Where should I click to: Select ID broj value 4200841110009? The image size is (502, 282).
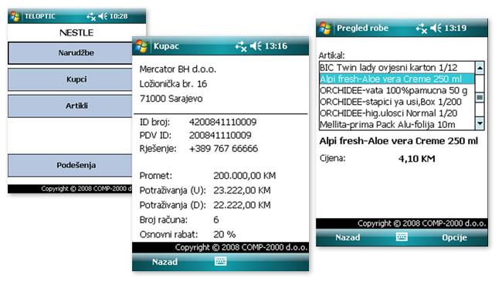[222, 122]
